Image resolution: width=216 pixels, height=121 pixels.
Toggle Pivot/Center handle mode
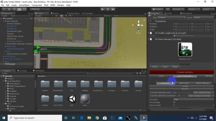click(x=35, y=9)
